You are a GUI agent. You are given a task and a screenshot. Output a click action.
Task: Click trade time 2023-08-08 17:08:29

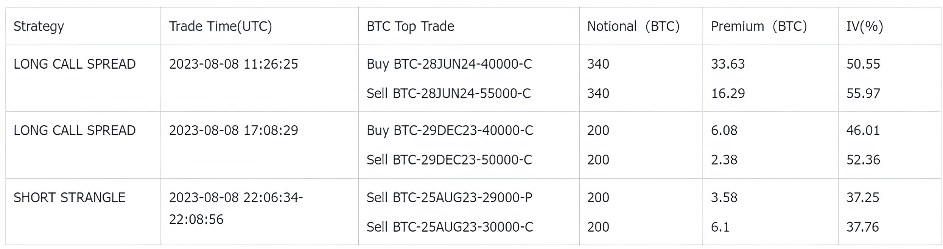pyautogui.click(x=233, y=131)
